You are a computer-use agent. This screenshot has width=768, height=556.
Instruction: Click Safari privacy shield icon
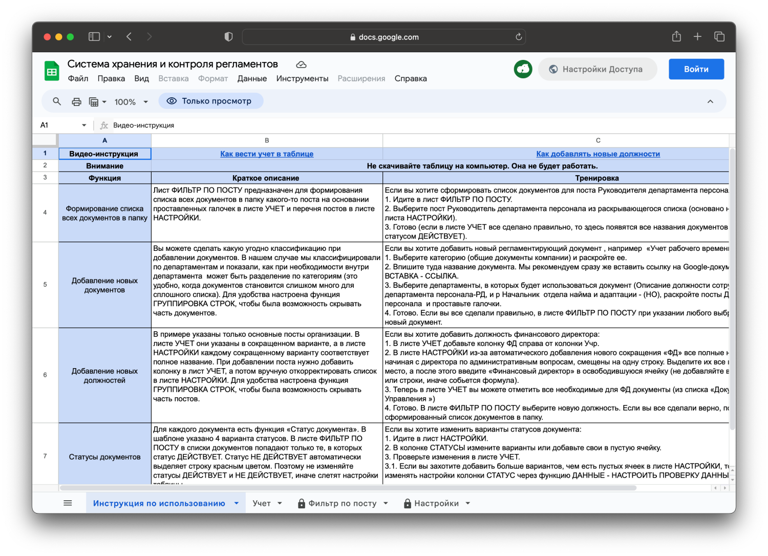tap(228, 37)
